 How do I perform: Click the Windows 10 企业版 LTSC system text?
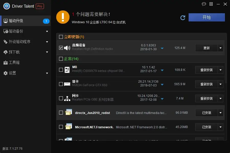[99, 22]
